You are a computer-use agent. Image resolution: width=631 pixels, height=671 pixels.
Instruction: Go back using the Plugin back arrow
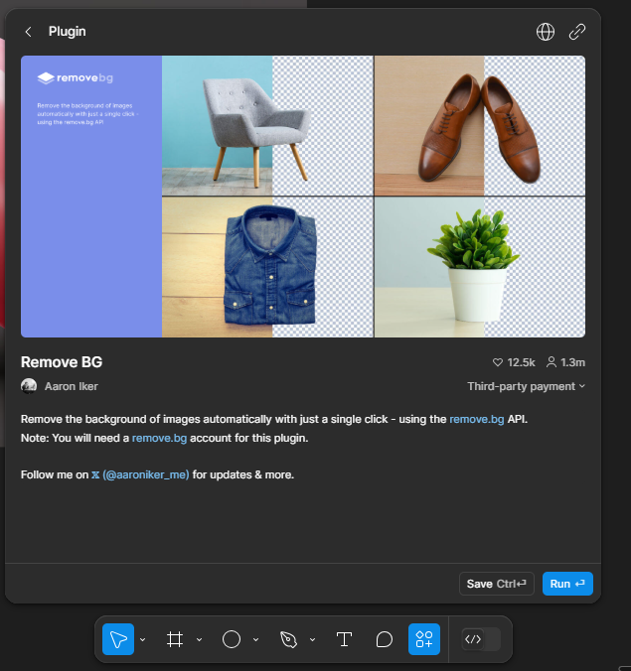[x=28, y=32]
